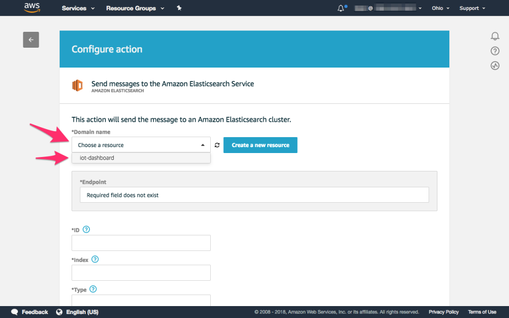Screen dimensions: 509x318
Task: Click the notifications bell in the navigation bar
Action: point(340,7)
